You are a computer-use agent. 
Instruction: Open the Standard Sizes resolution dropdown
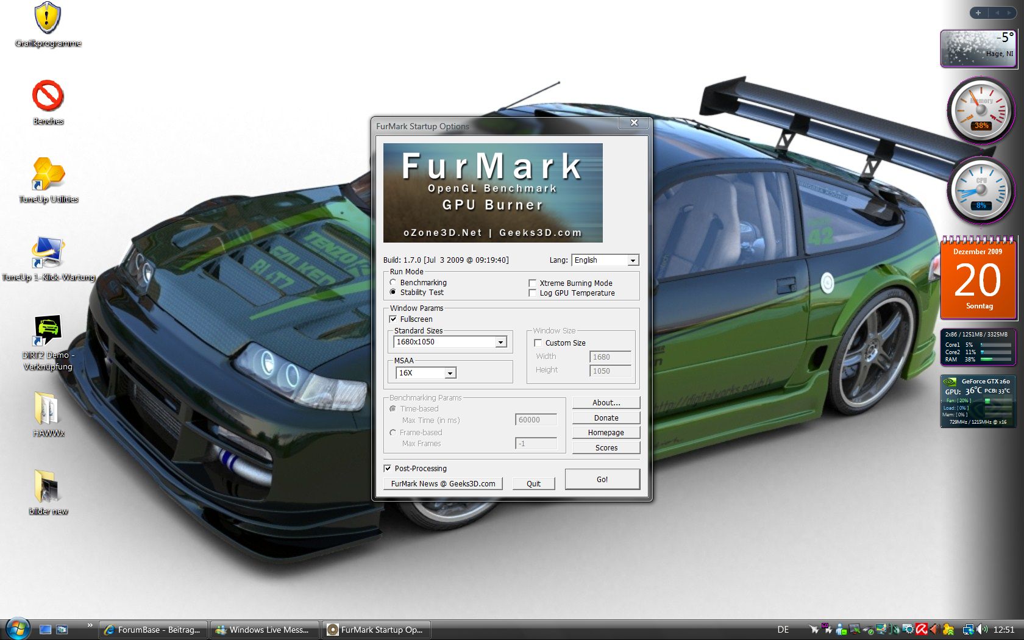(450, 342)
